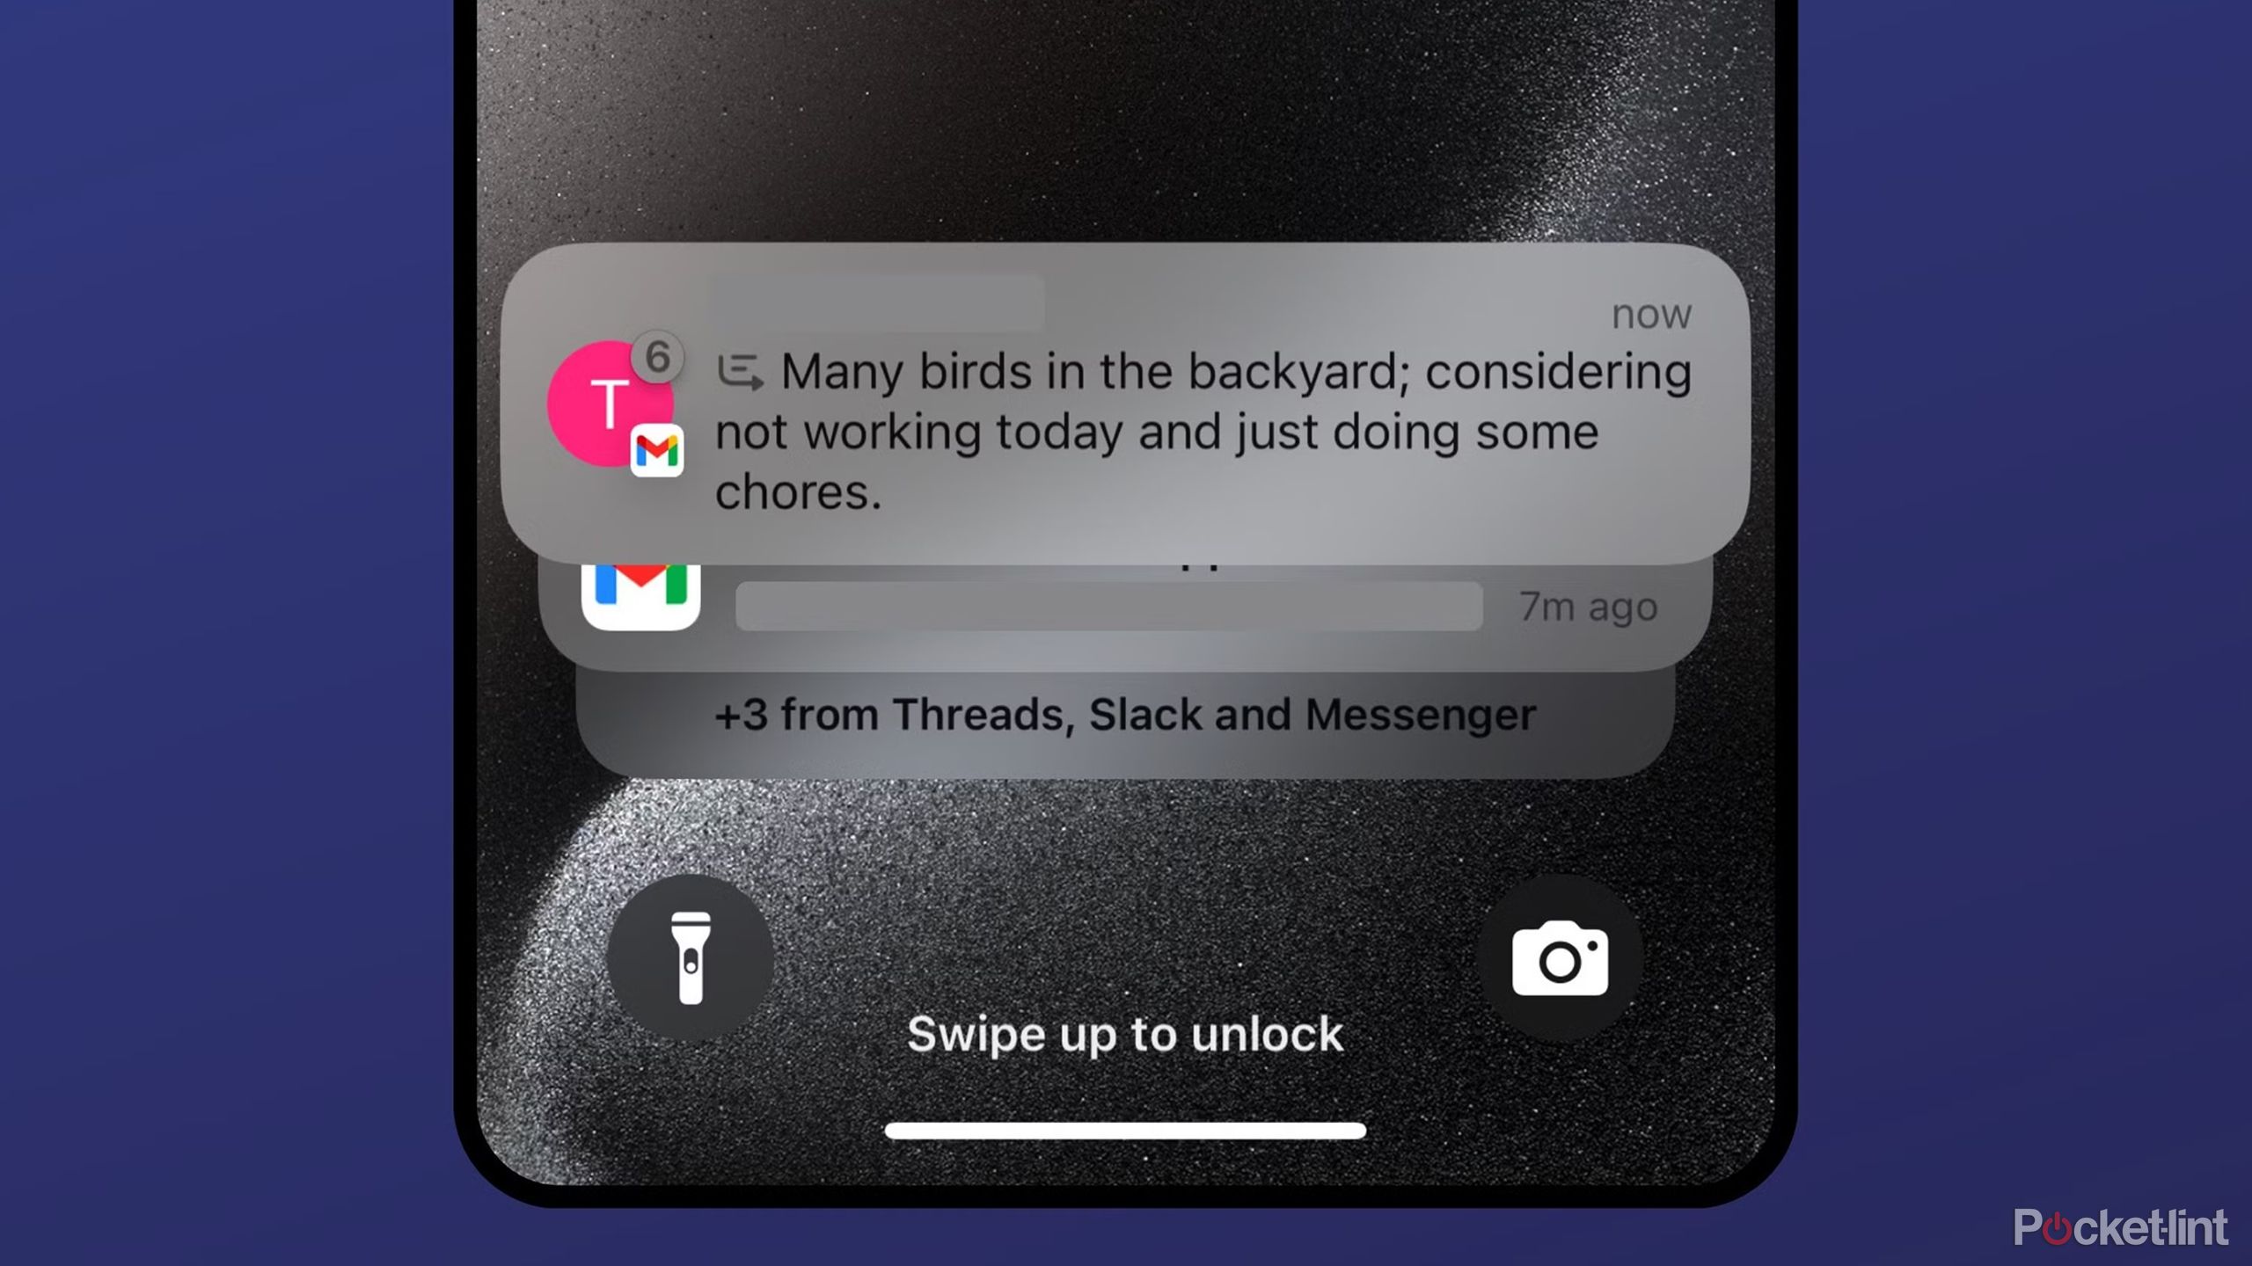Image resolution: width=2252 pixels, height=1266 pixels.
Task: Activate the flashlight shortcut
Action: [x=693, y=956]
